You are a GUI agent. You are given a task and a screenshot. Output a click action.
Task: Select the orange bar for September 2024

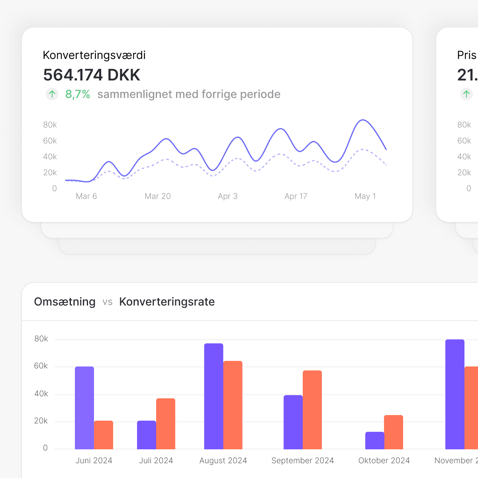(312, 410)
